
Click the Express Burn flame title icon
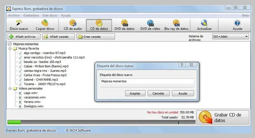(9, 9)
